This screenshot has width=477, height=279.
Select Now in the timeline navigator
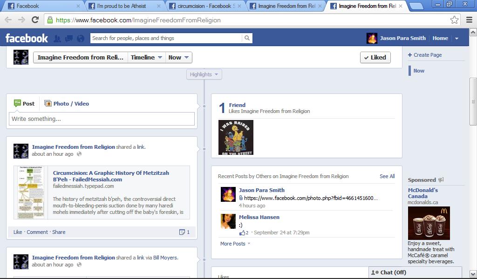tap(419, 71)
